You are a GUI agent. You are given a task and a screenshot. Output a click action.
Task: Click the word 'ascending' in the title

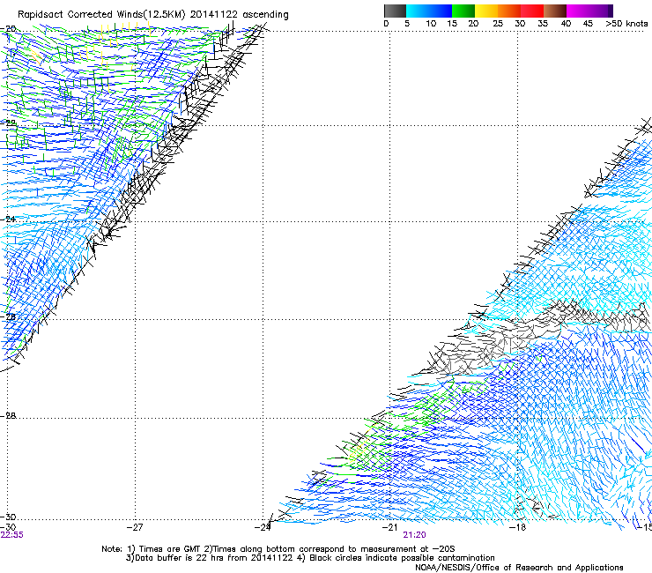265,15
